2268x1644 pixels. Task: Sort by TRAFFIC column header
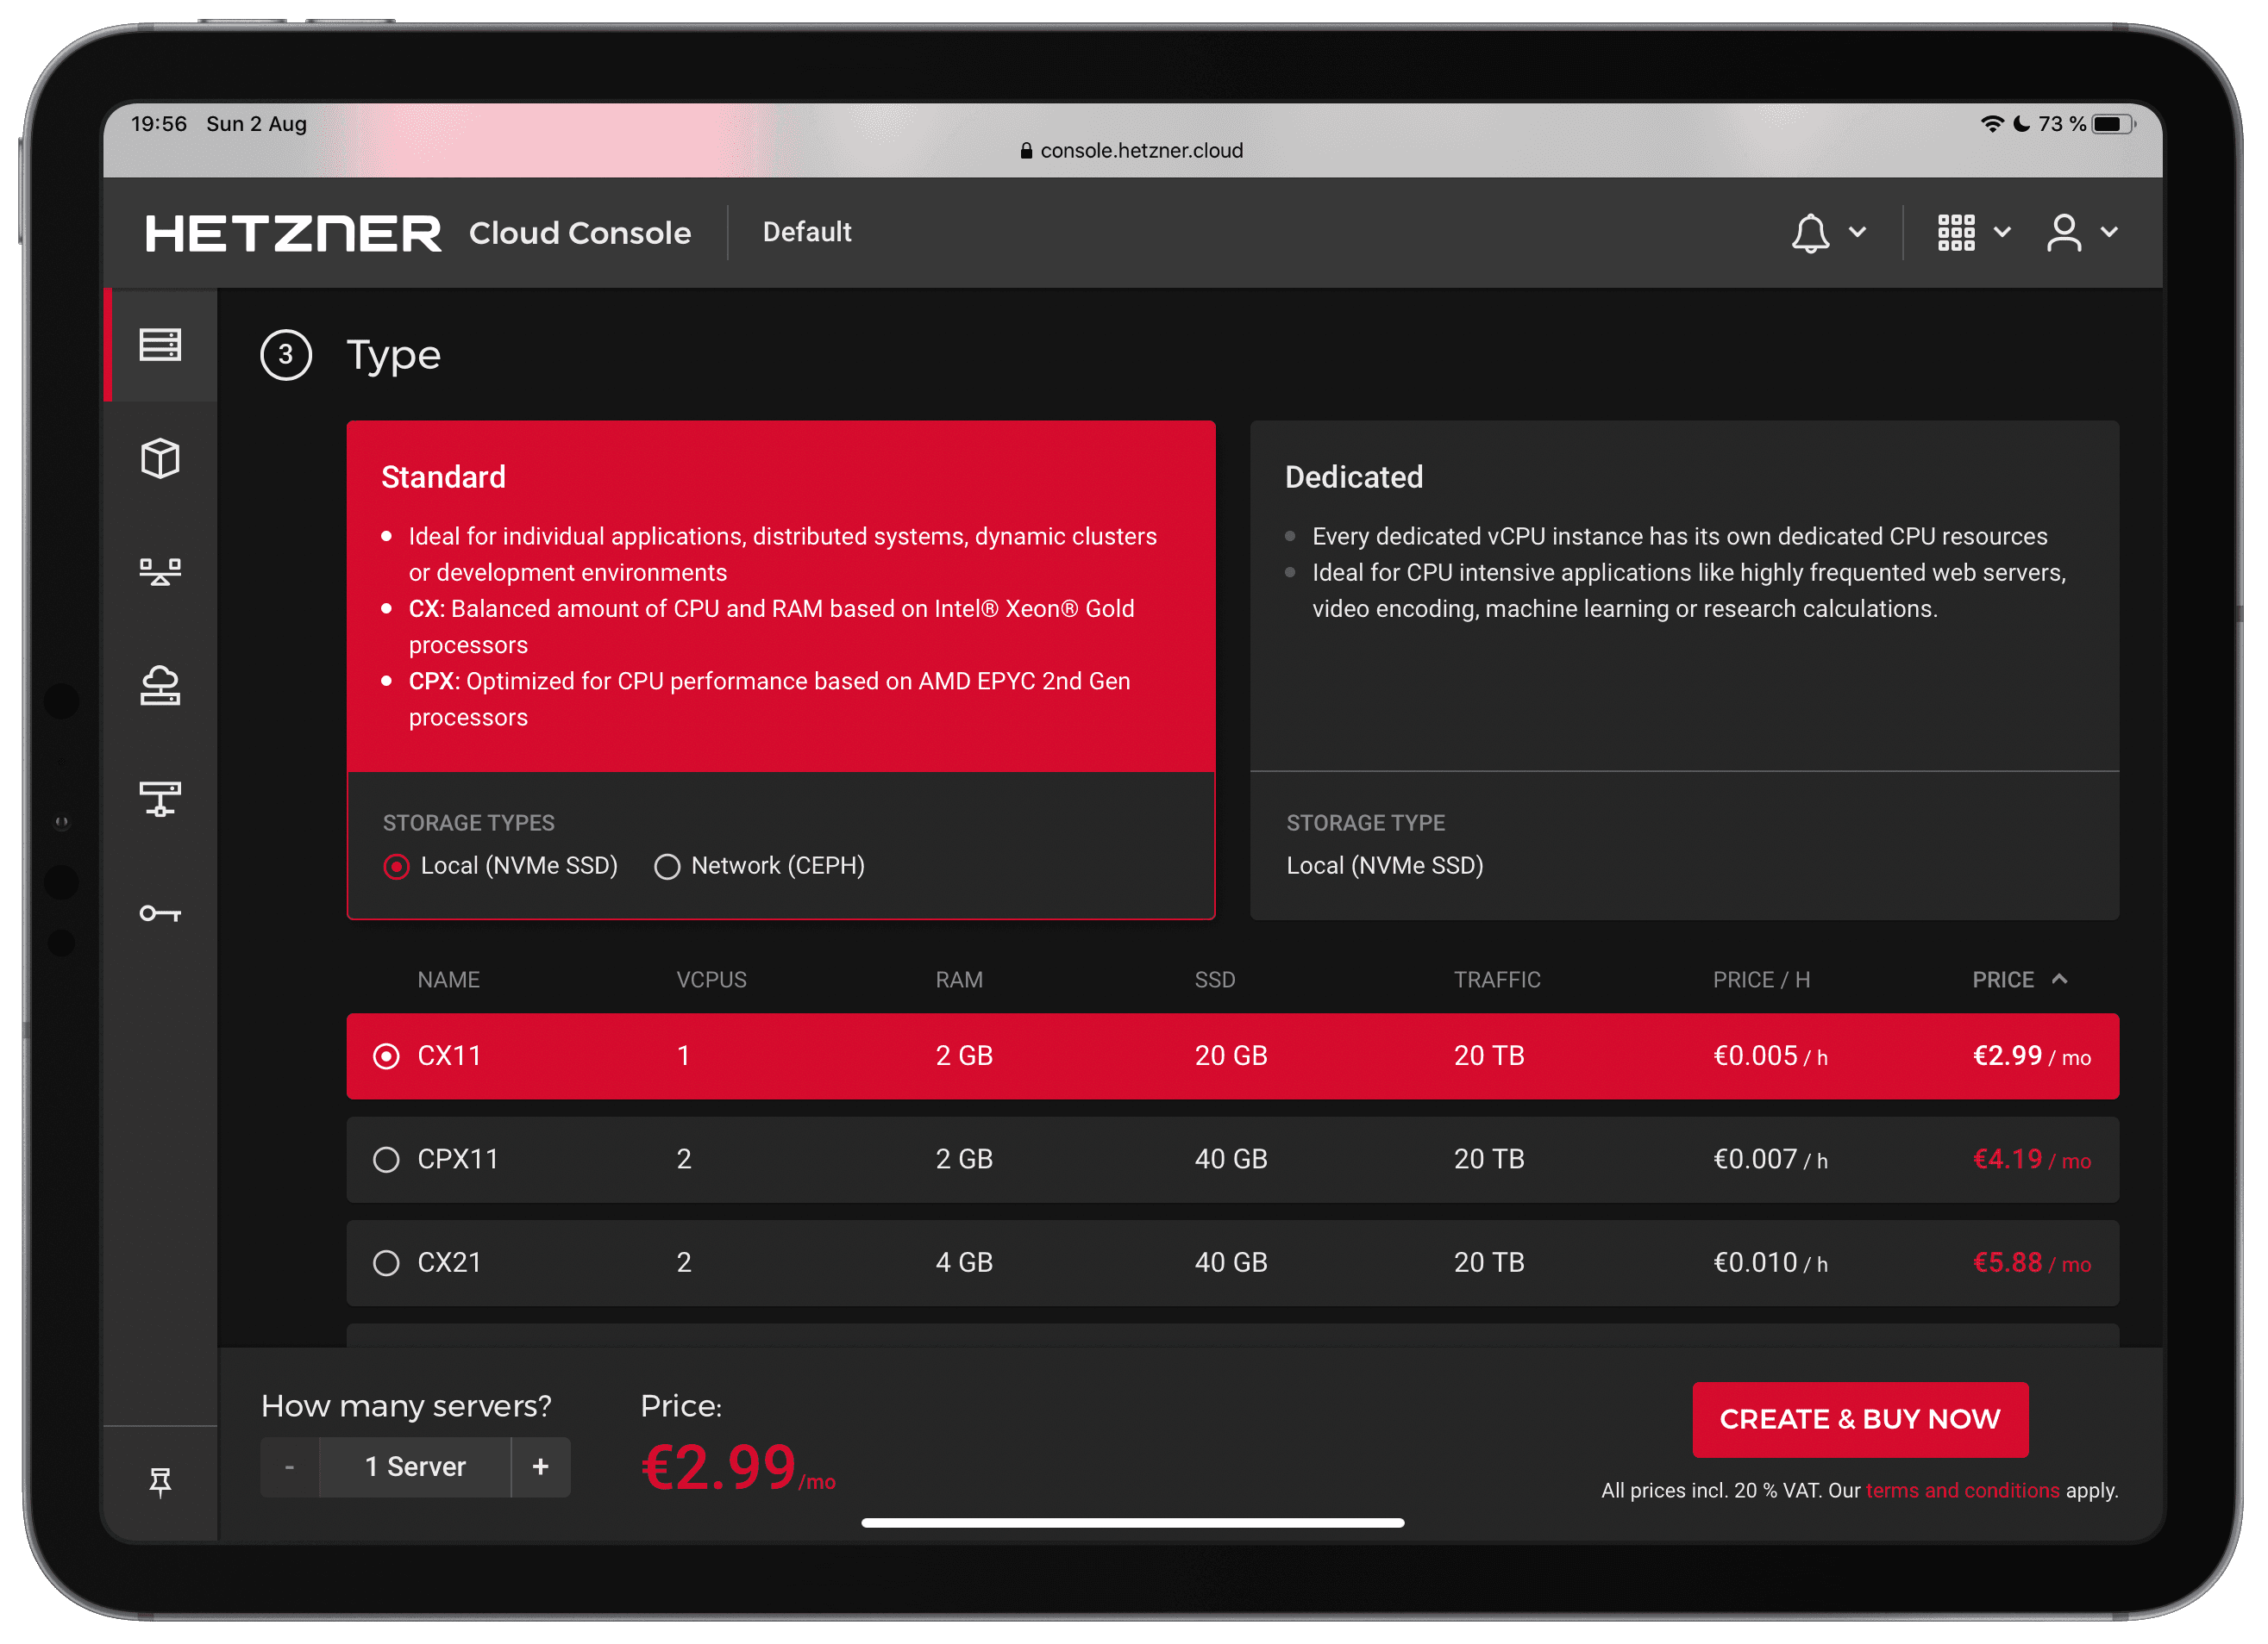(1498, 981)
